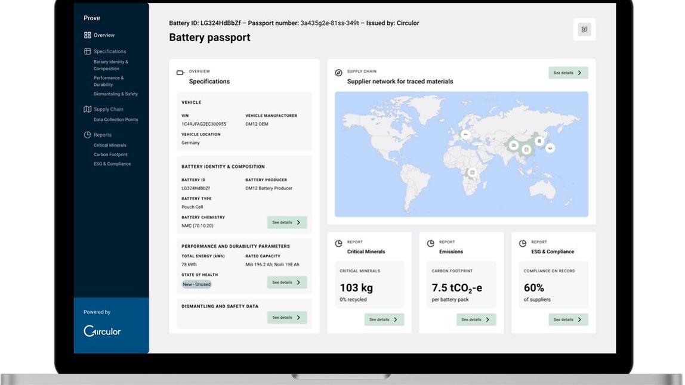Viewport: 685px width, 385px height.
Task: Open Carbon Footprint report in sidebar
Action: 110,154
